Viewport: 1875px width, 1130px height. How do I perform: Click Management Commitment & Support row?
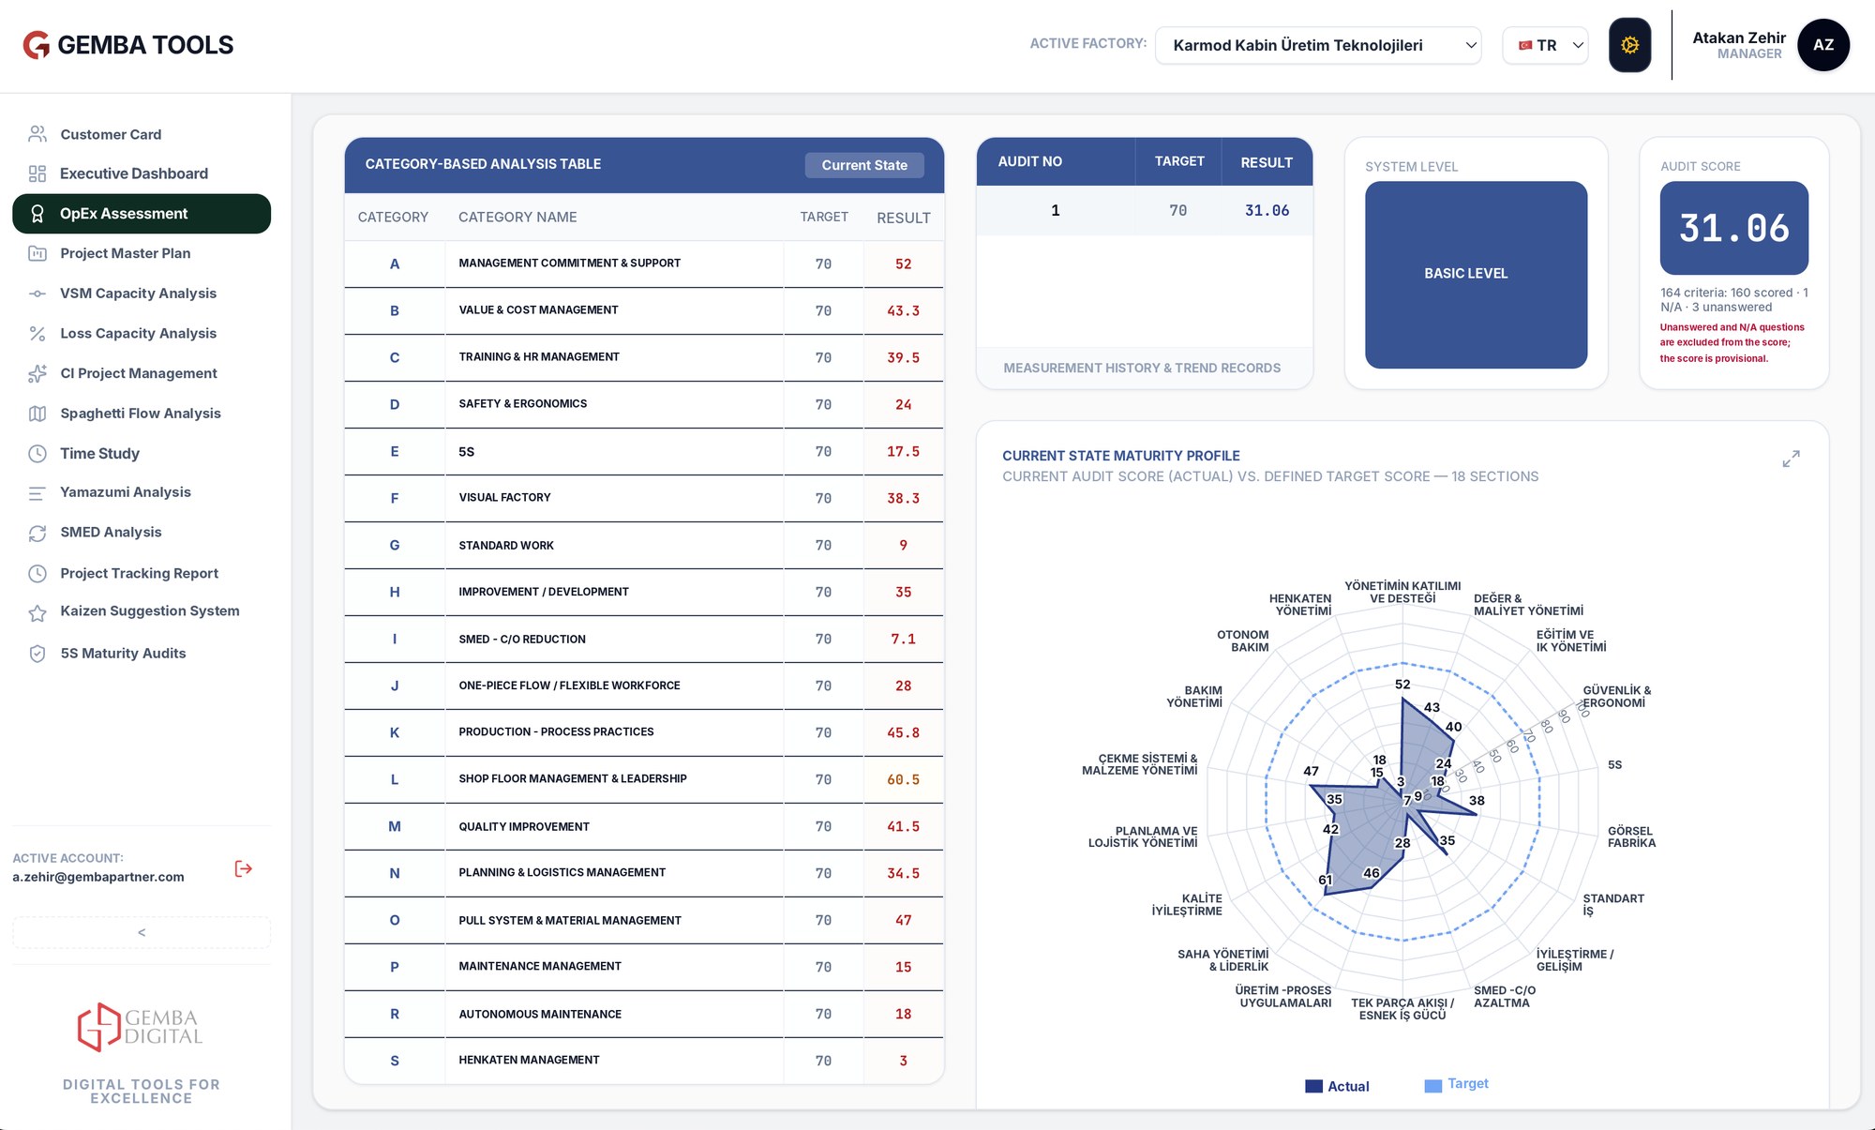[644, 264]
